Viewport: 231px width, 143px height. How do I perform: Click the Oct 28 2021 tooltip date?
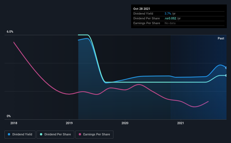142,9
